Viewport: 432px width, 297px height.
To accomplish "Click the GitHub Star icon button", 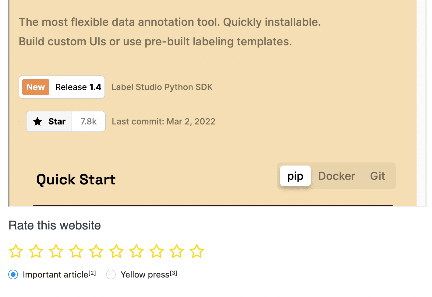I will click(x=49, y=121).
